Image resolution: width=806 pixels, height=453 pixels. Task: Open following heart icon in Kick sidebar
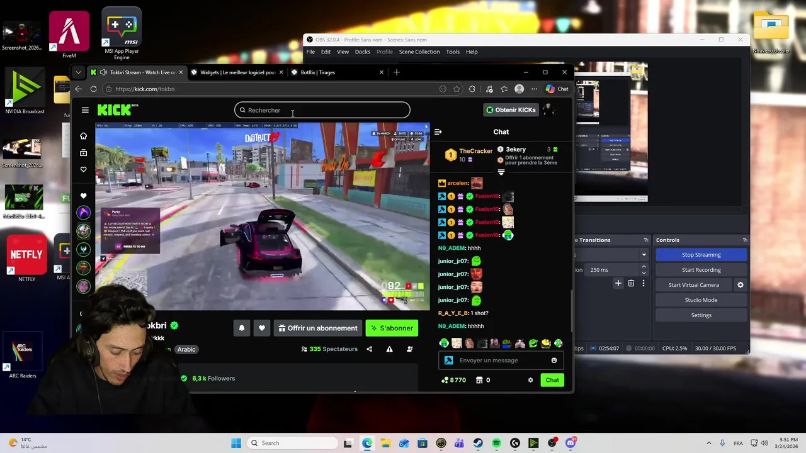coord(83,169)
